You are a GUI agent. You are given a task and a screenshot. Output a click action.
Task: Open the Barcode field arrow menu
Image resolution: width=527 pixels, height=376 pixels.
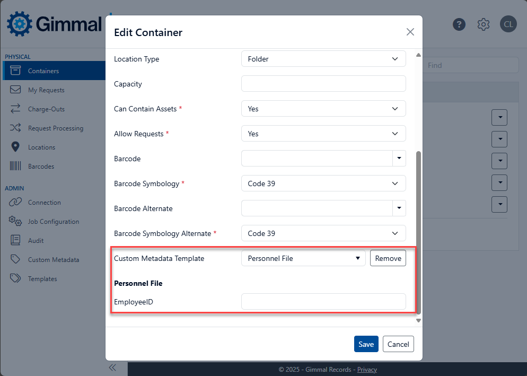click(399, 159)
